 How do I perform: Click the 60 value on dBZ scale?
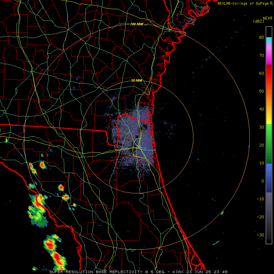262,73
